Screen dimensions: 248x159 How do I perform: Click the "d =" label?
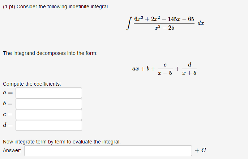pos(8,125)
